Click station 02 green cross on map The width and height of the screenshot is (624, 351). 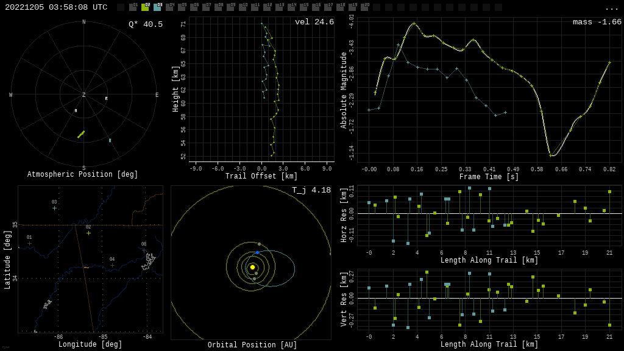88,233
